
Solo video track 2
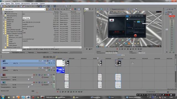[x=54, y=68]
